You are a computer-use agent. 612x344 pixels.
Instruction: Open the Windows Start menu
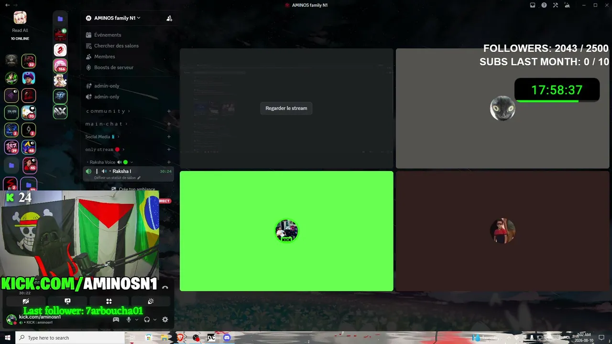[7, 338]
